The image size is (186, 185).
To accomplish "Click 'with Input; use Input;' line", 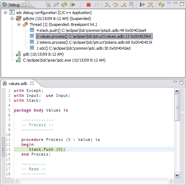I will 42,95.
